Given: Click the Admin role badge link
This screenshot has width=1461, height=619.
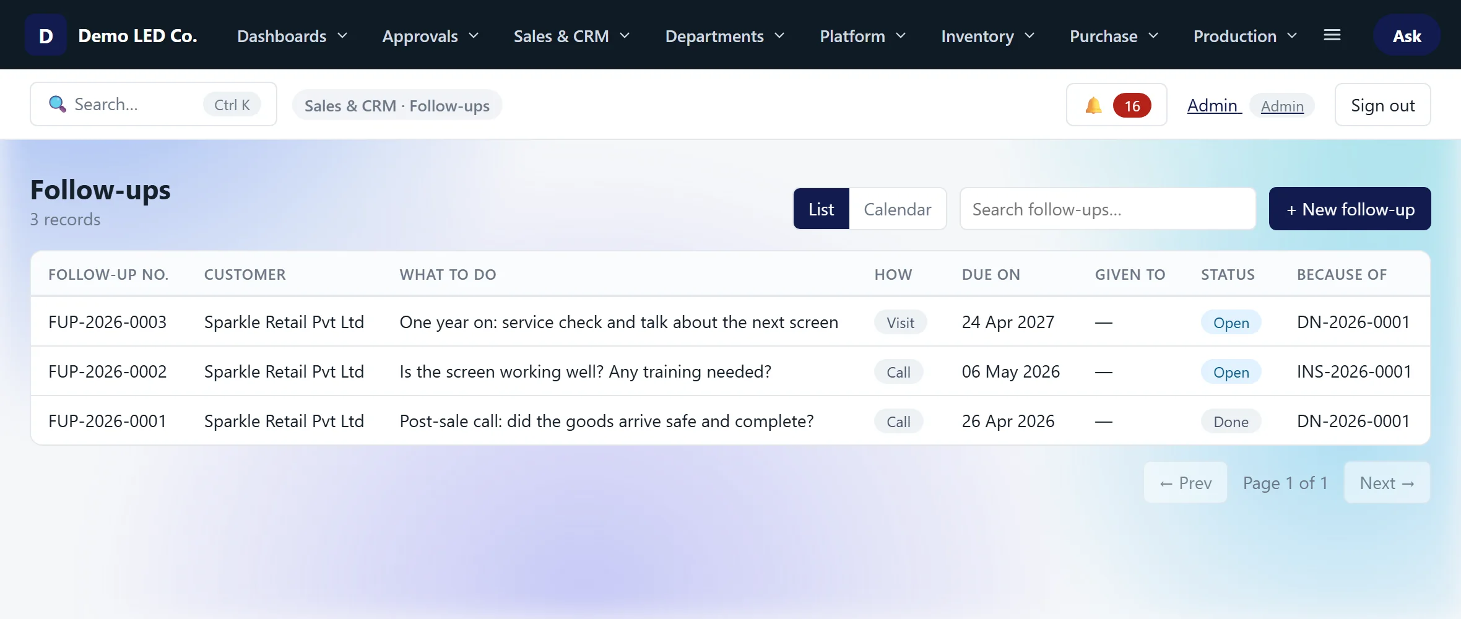Looking at the screenshot, I should [x=1282, y=106].
